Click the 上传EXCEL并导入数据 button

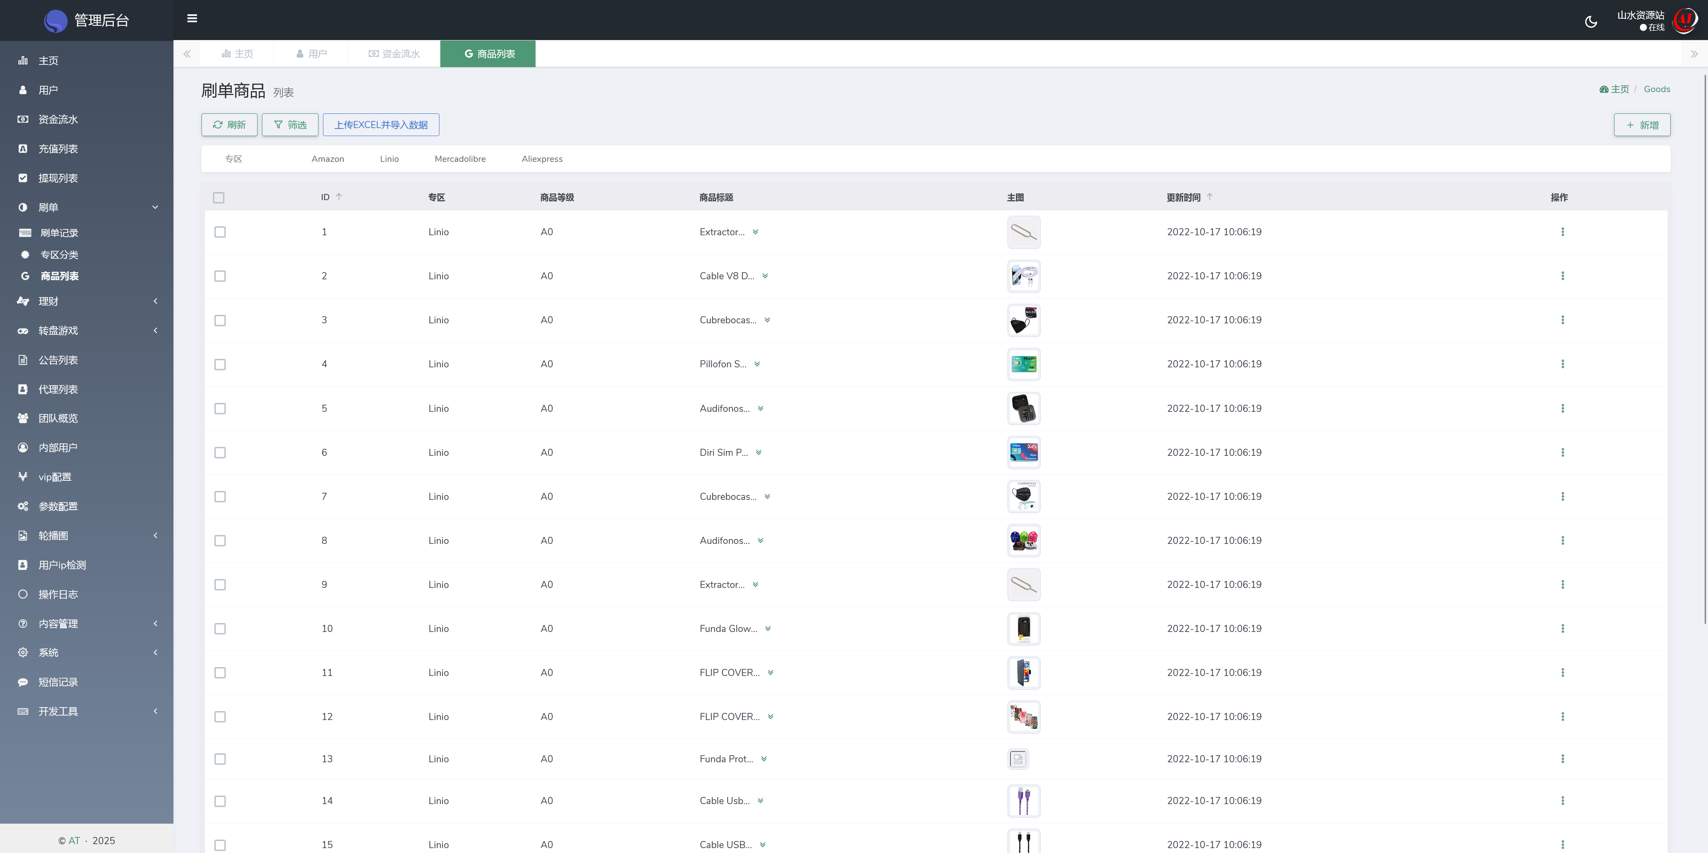coord(381,125)
